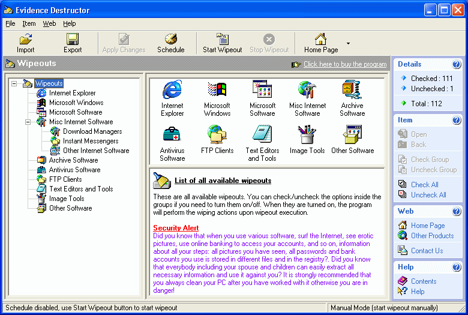Click the Help link in Help panel
This screenshot has height=315, width=468.
point(418,292)
